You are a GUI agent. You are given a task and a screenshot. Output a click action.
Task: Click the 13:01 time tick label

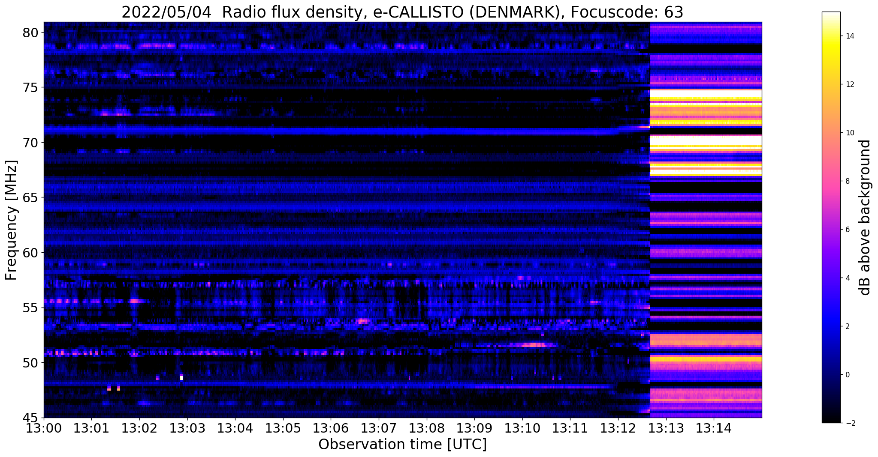(x=91, y=428)
